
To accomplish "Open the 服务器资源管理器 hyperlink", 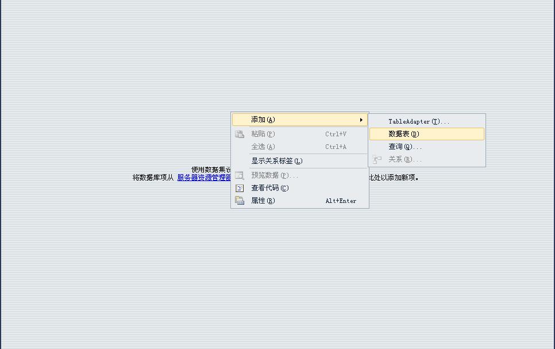I will coord(204,178).
